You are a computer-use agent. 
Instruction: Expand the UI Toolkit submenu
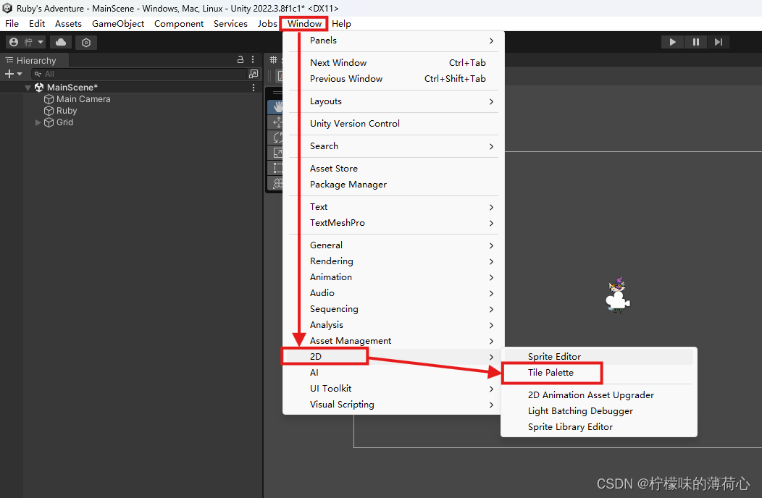(x=393, y=388)
